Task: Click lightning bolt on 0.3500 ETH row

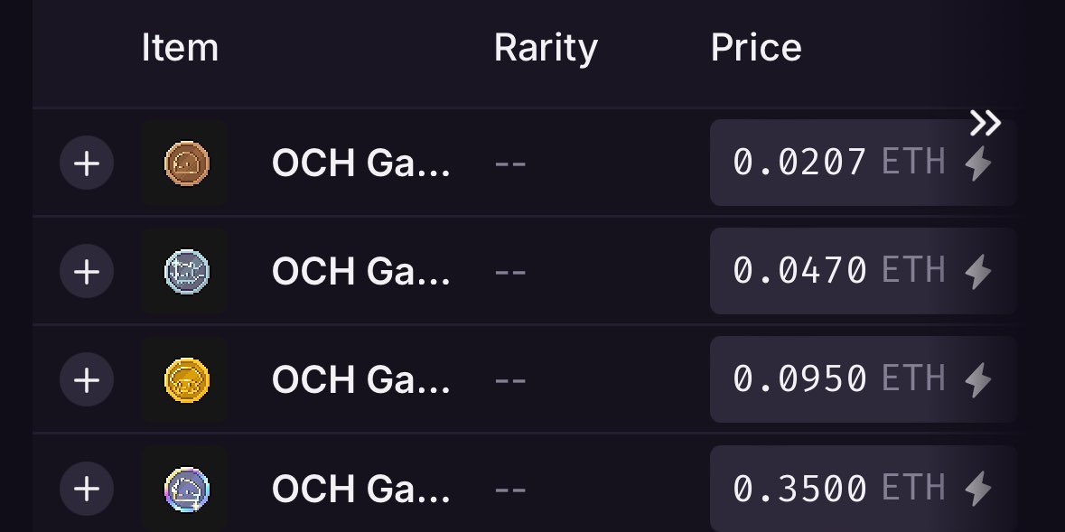Action: (978, 489)
